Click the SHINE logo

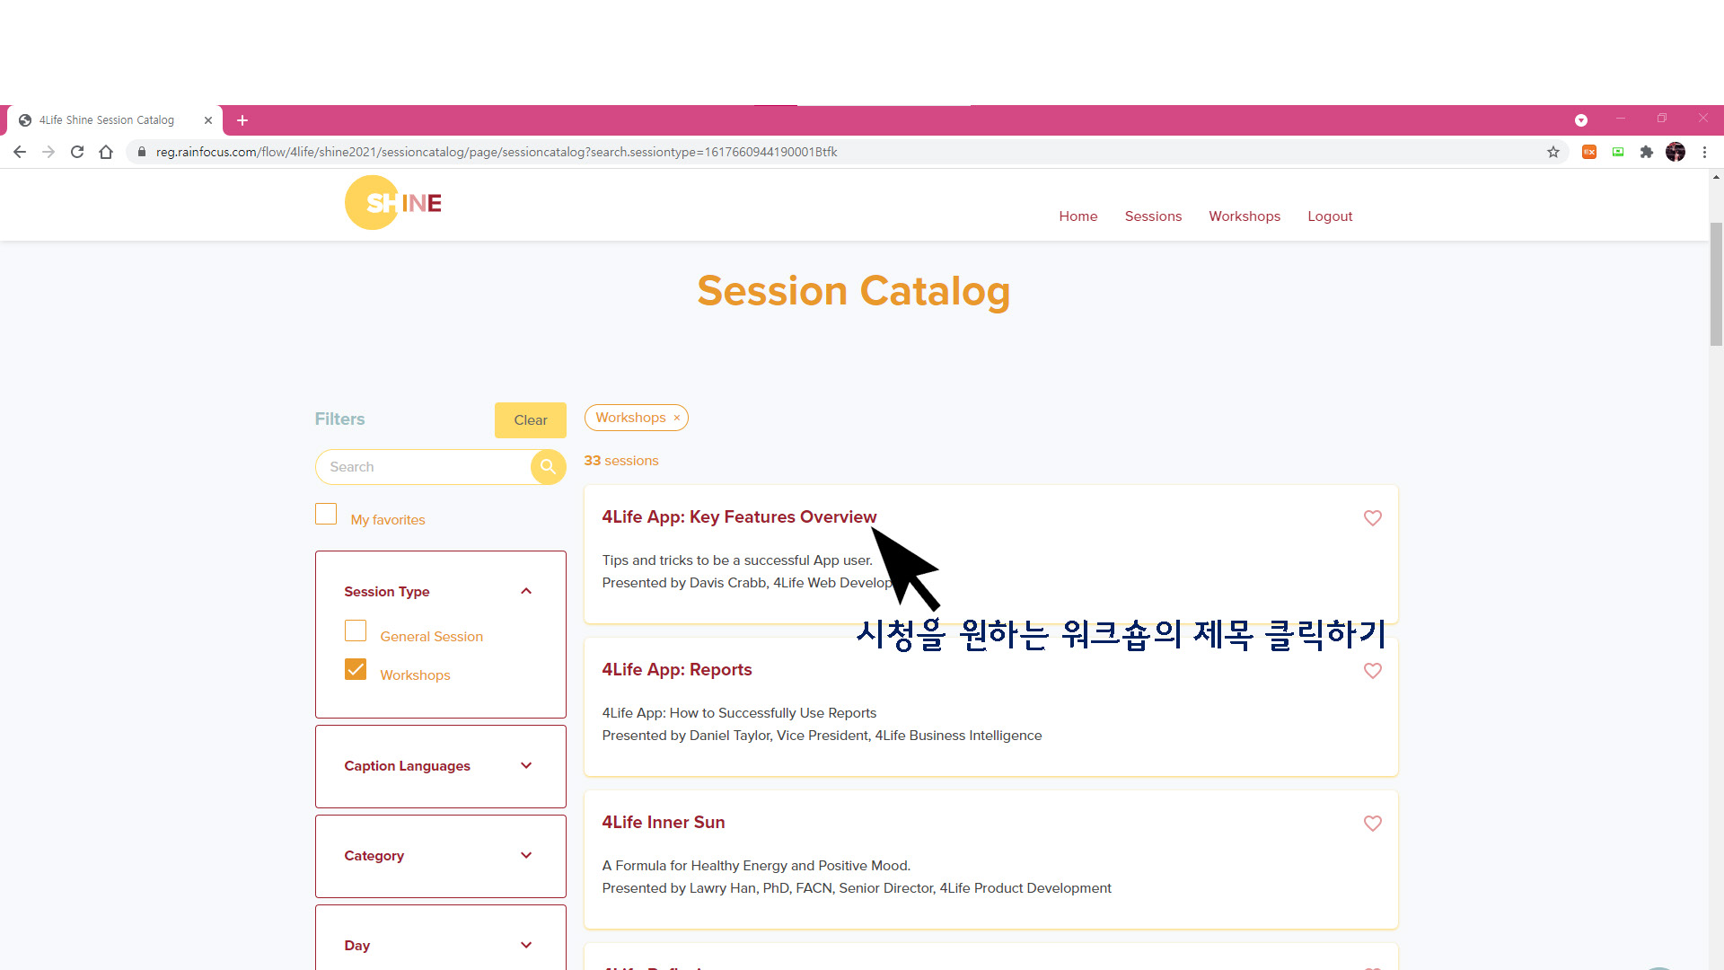[x=393, y=203]
